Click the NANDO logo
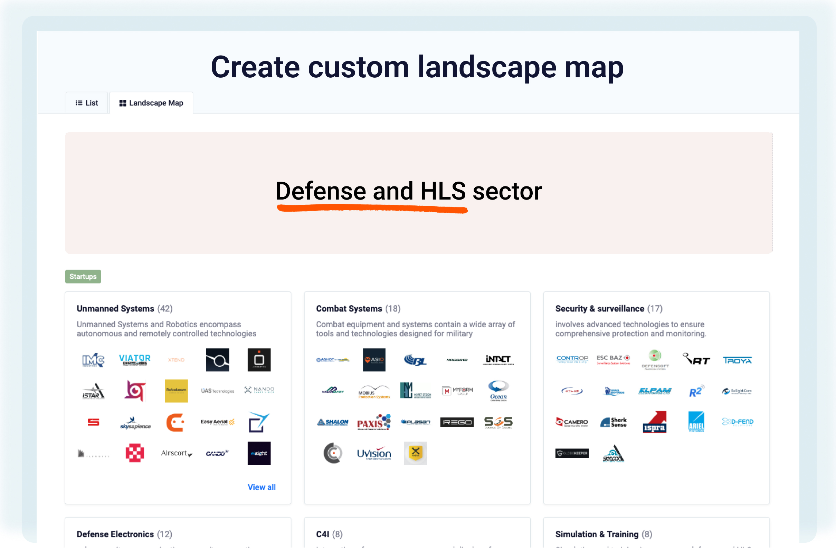 point(259,390)
